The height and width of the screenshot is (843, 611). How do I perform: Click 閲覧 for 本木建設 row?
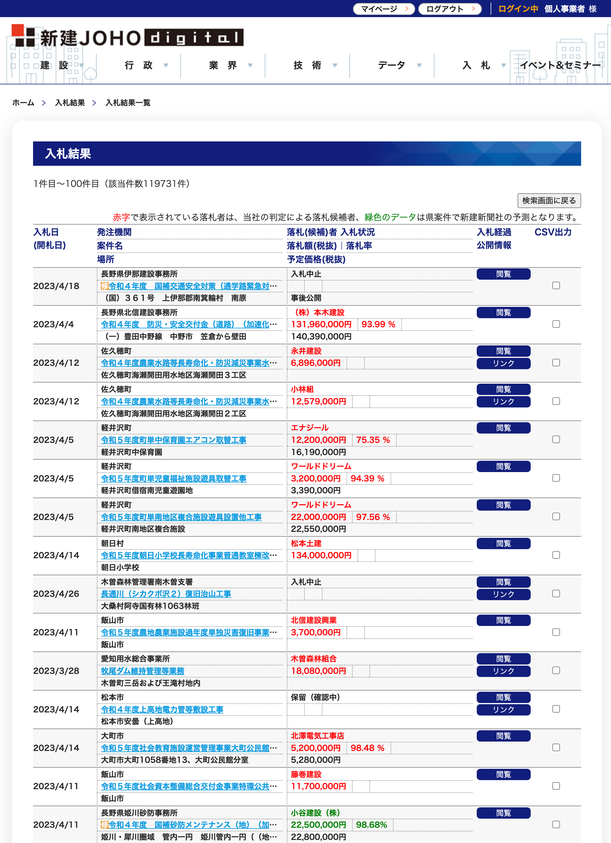pos(503,313)
